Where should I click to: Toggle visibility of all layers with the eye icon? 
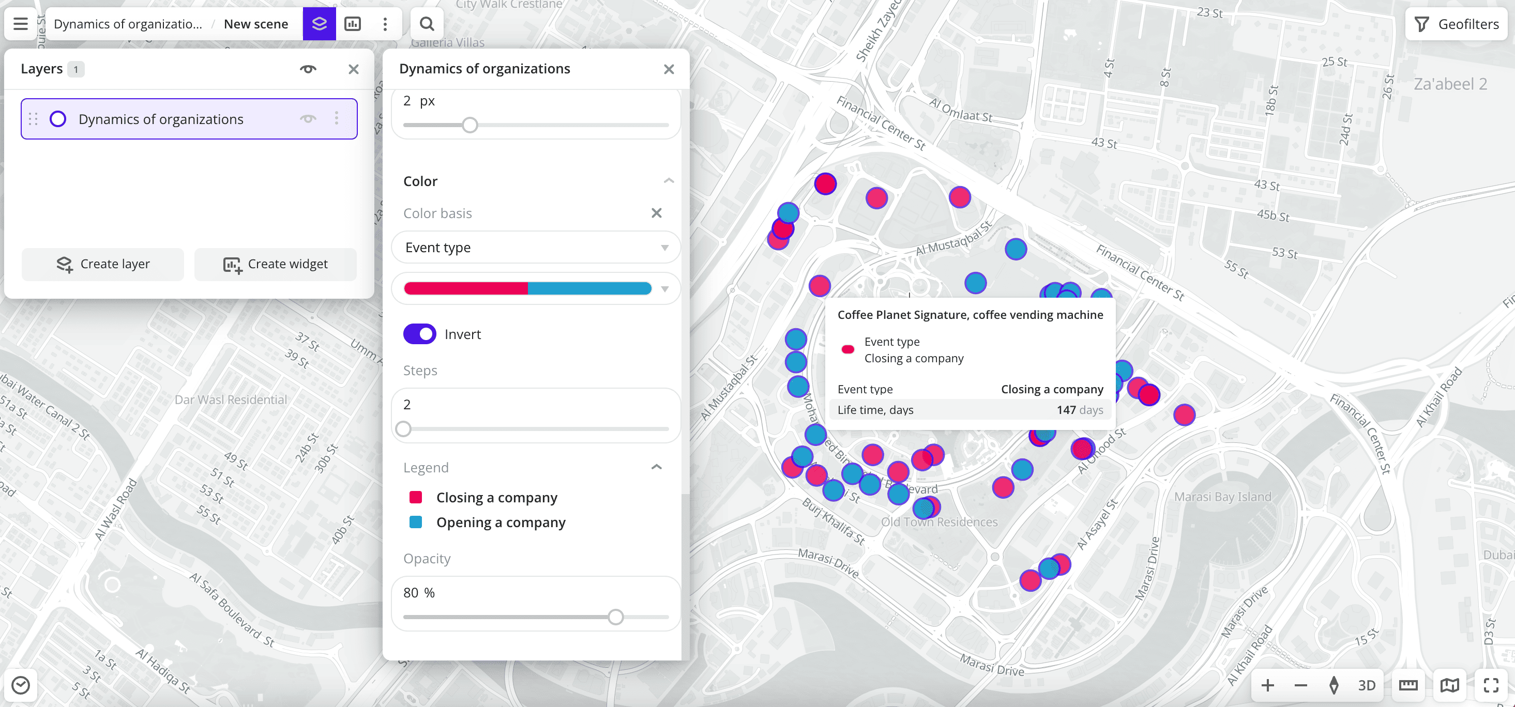point(308,69)
